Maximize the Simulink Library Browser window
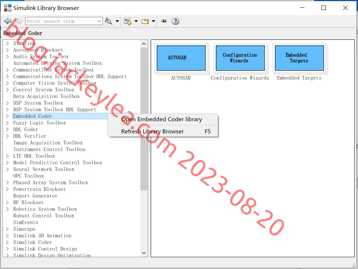This screenshot has height=269, width=358. (x=324, y=8)
